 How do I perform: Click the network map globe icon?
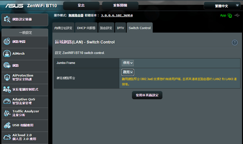(x=7, y=41)
